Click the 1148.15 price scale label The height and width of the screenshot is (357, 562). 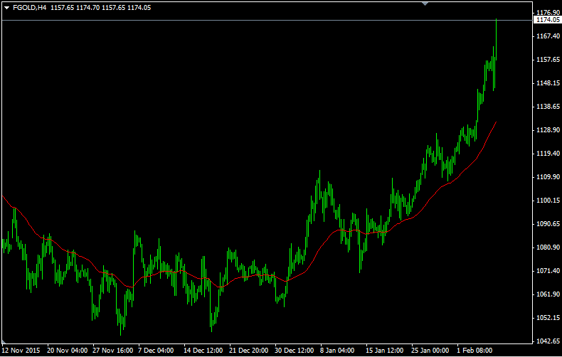pyautogui.click(x=548, y=82)
